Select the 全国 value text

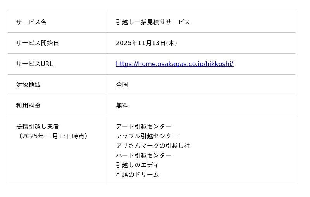pyautogui.click(x=122, y=85)
